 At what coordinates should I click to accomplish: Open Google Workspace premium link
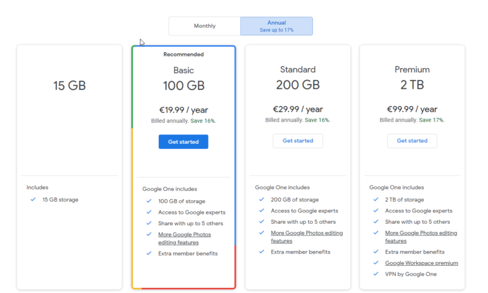(x=421, y=263)
